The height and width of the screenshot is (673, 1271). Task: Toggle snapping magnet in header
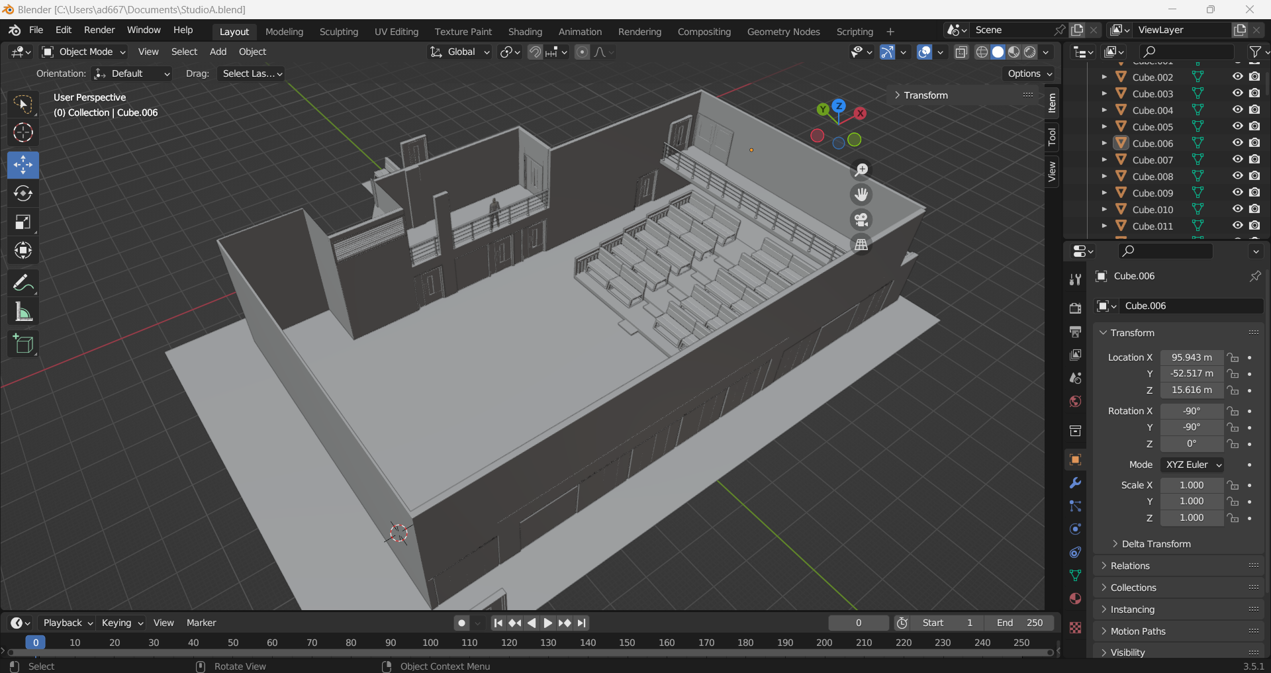coord(535,52)
